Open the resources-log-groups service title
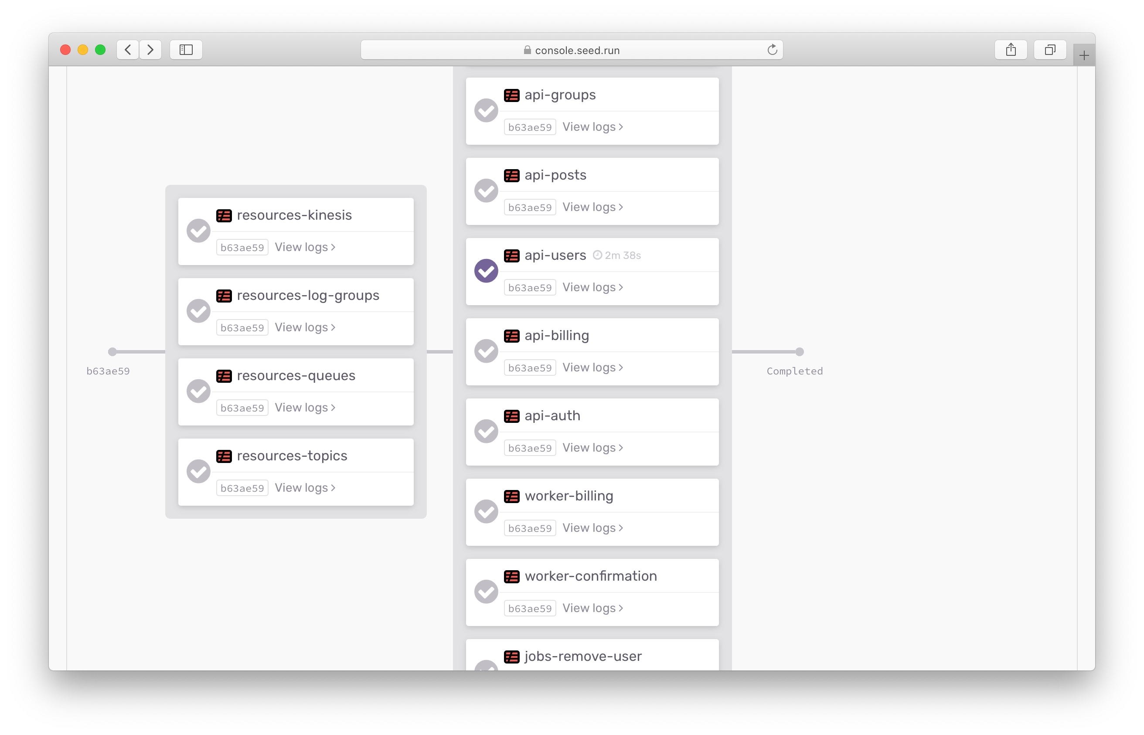 (308, 296)
